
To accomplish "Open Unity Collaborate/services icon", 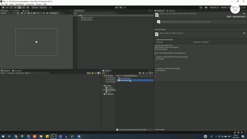I will point(201,7).
